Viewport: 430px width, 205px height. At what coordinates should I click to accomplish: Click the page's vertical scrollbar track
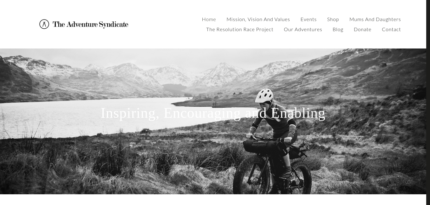[x=428, y=102]
